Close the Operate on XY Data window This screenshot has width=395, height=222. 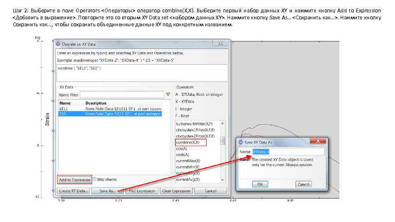[221, 43]
